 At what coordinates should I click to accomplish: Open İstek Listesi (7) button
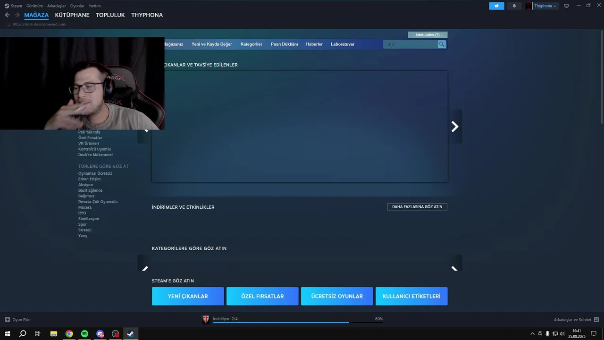[428, 34]
